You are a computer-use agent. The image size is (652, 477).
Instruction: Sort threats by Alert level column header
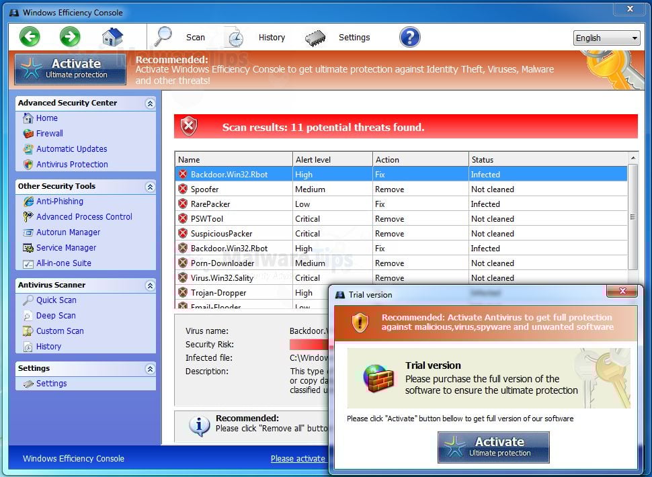pyautogui.click(x=333, y=159)
